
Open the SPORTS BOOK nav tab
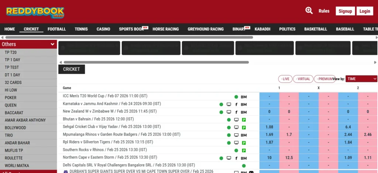131,29
